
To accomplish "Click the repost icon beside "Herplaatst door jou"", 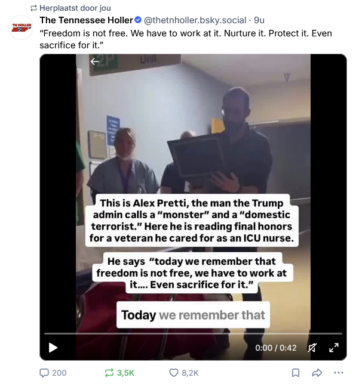I will pyautogui.click(x=33, y=8).
